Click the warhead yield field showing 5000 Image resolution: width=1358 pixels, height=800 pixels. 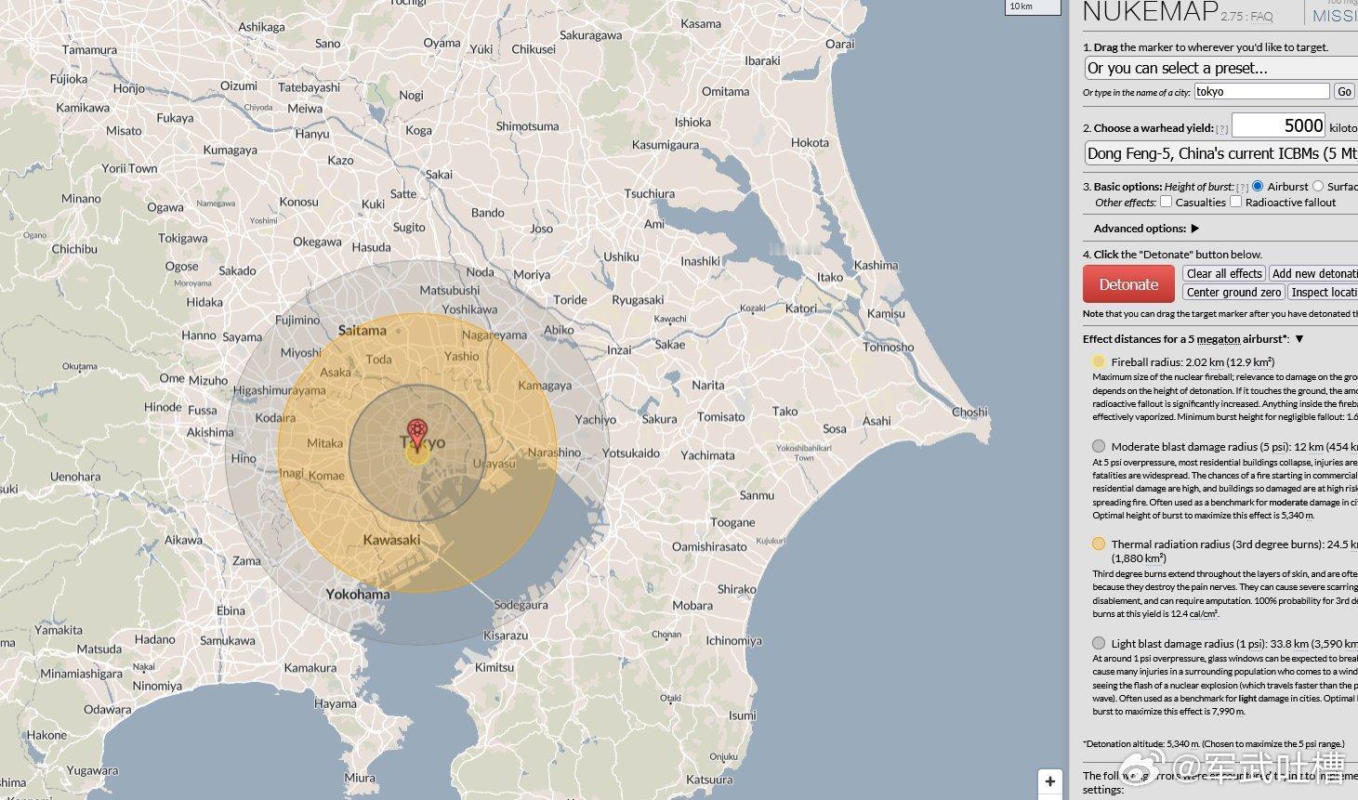[1278, 125]
